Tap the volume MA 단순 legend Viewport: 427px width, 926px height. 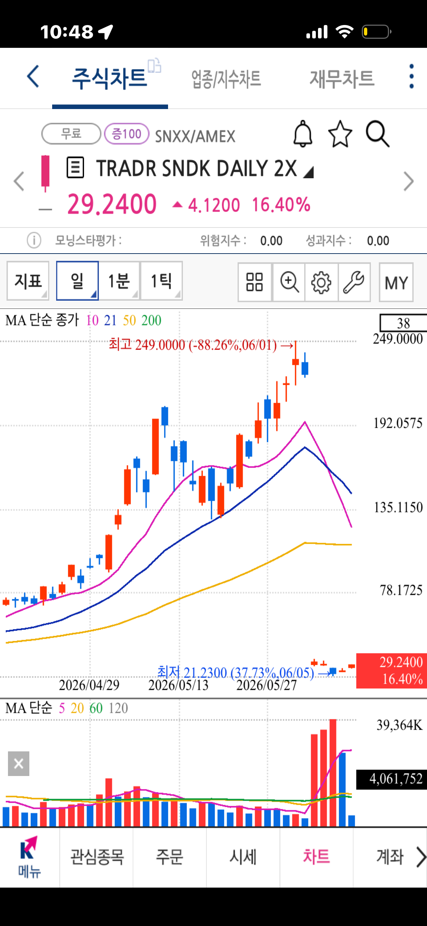pos(29,708)
